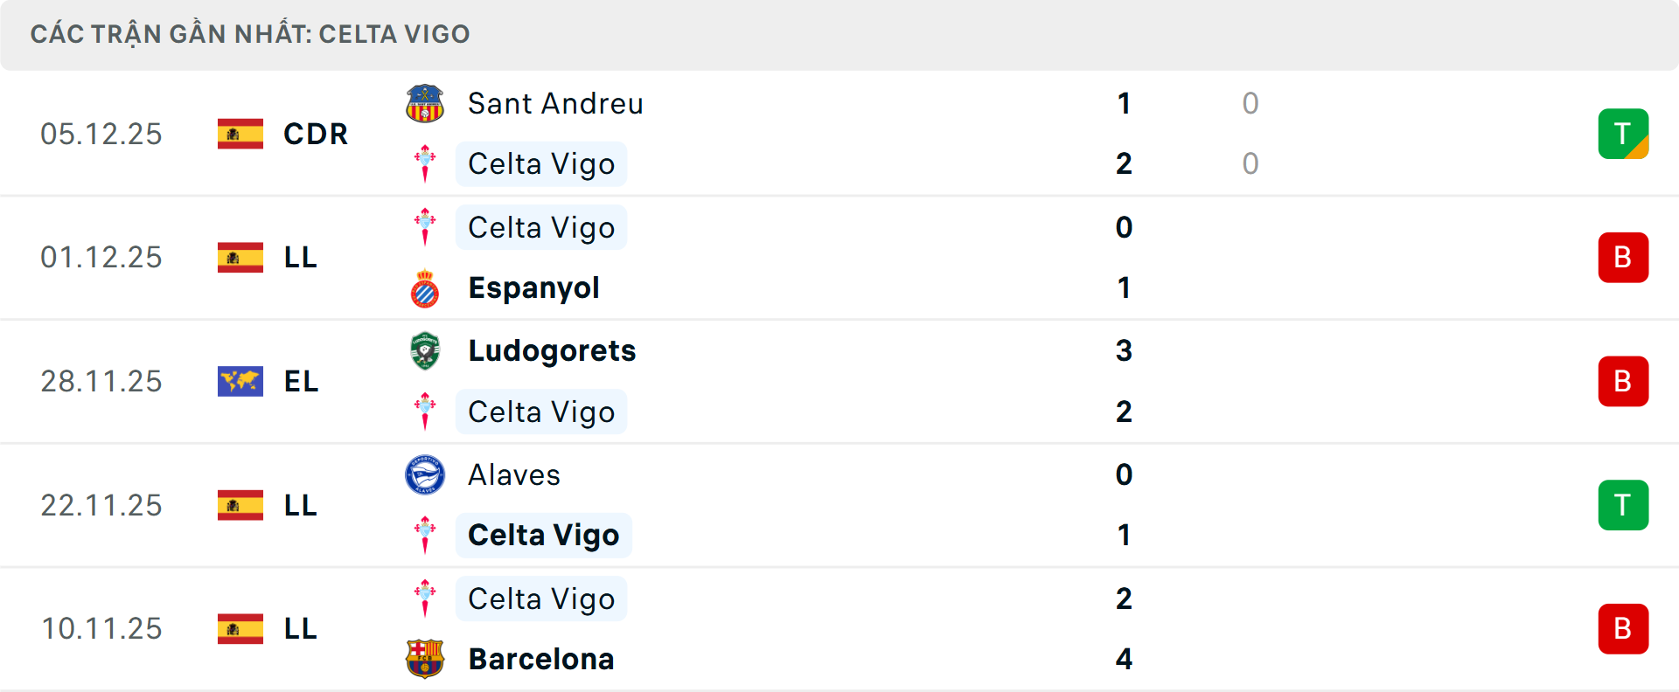Toggle the green T result badge for Sant Andreu match
Viewport: 1679px width, 692px height.
[1623, 134]
